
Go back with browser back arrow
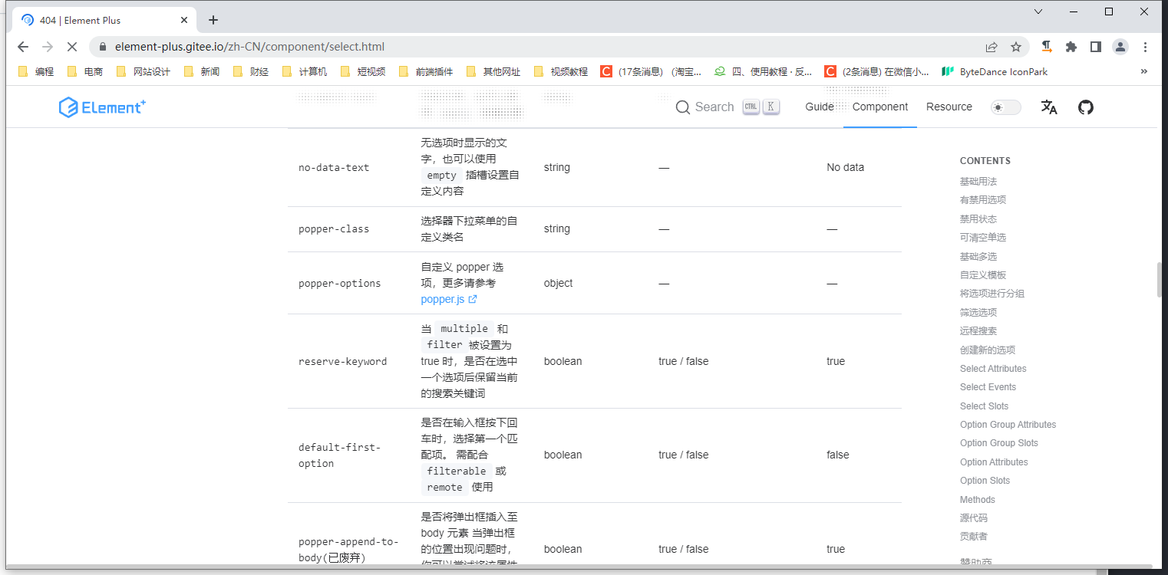(x=23, y=47)
